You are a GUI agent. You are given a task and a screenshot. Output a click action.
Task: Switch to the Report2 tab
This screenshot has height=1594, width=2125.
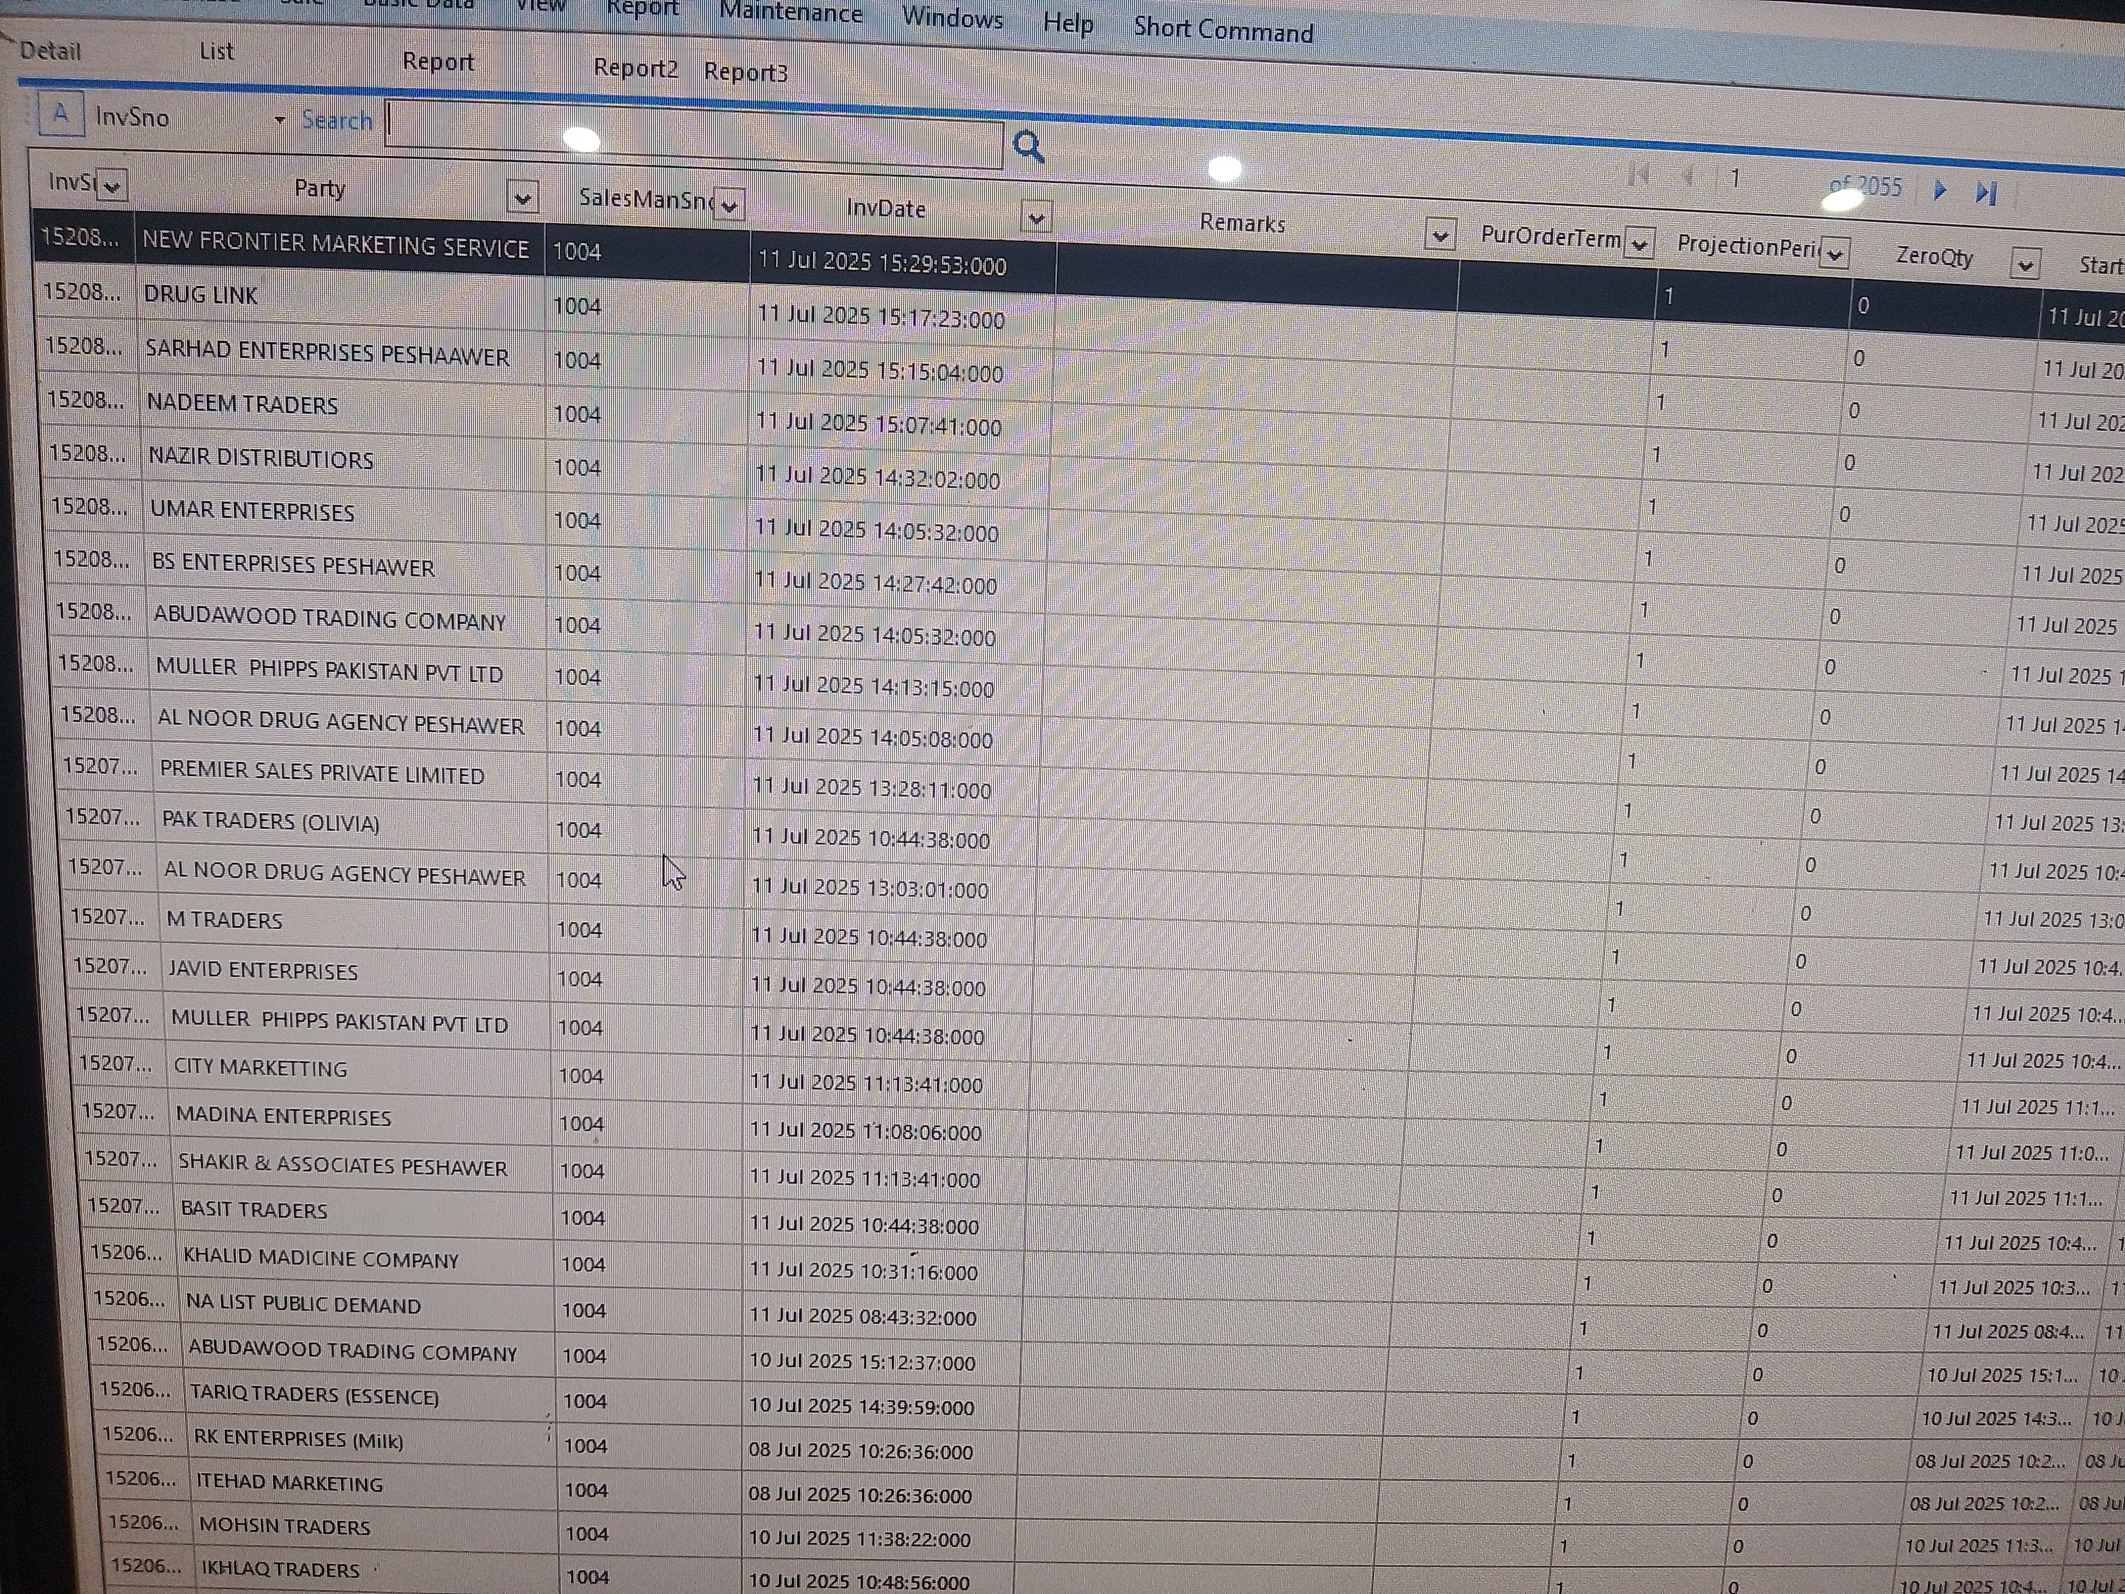pos(635,68)
